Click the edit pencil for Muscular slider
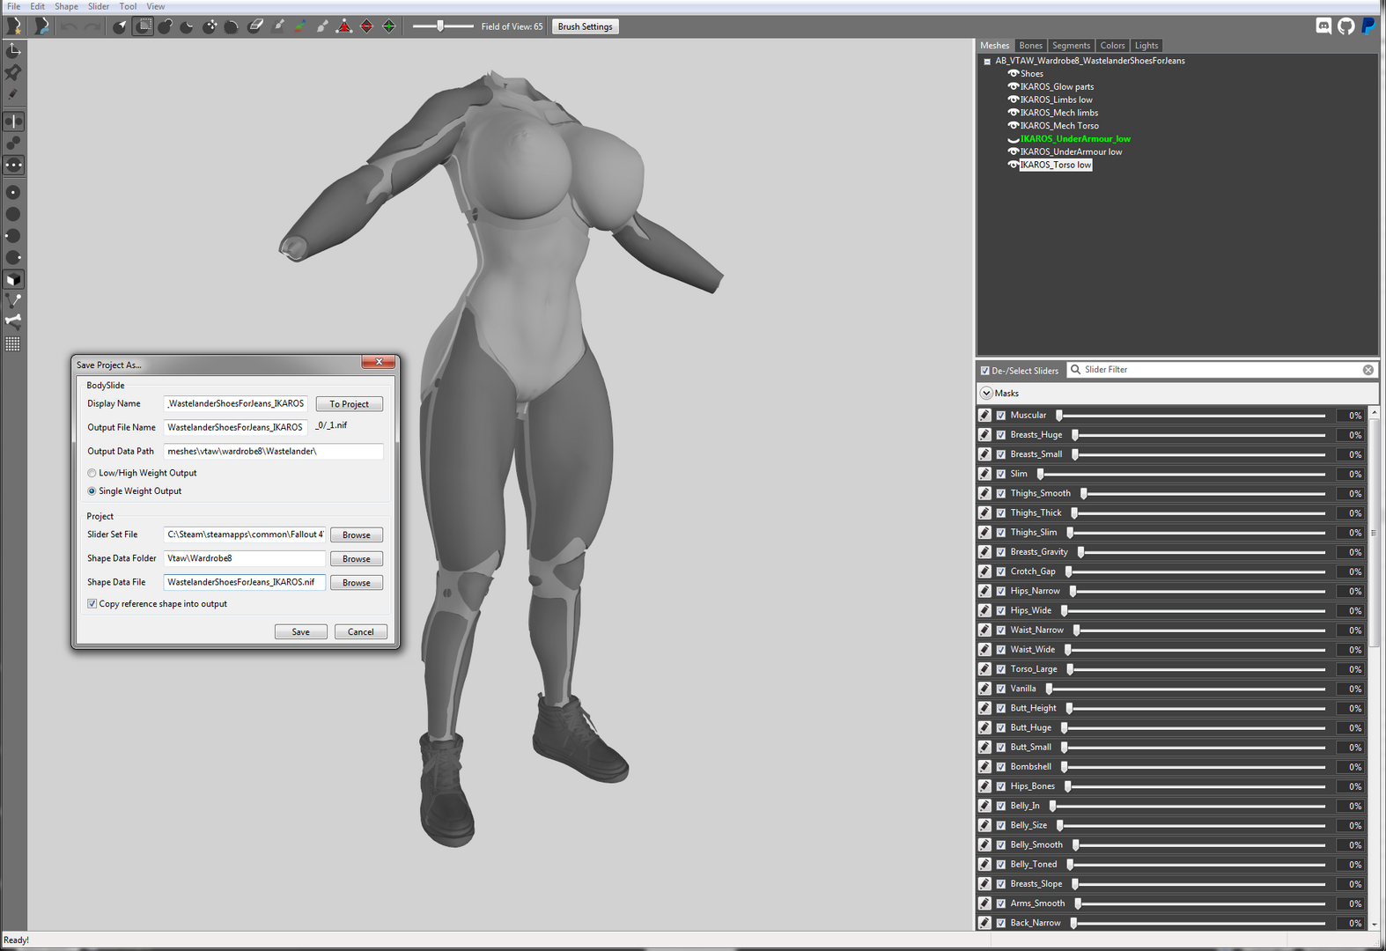Image resolution: width=1386 pixels, height=951 pixels. pyautogui.click(x=984, y=415)
